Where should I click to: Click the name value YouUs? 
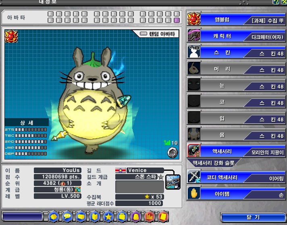coord(58,170)
